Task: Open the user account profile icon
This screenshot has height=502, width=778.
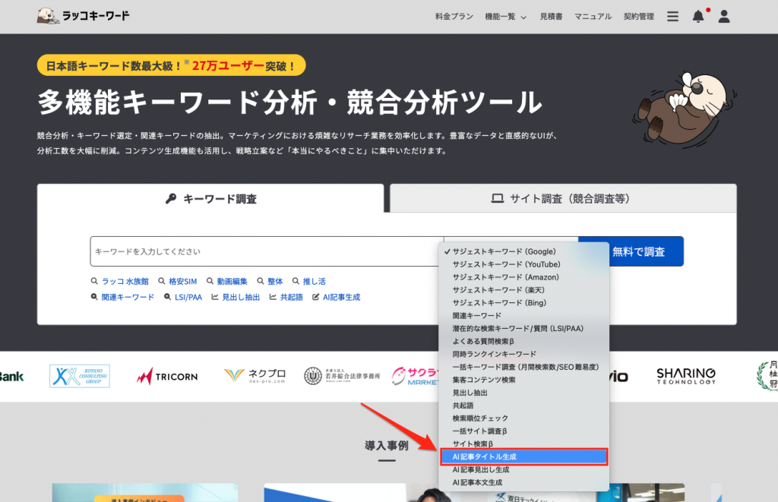Action: coord(723,16)
